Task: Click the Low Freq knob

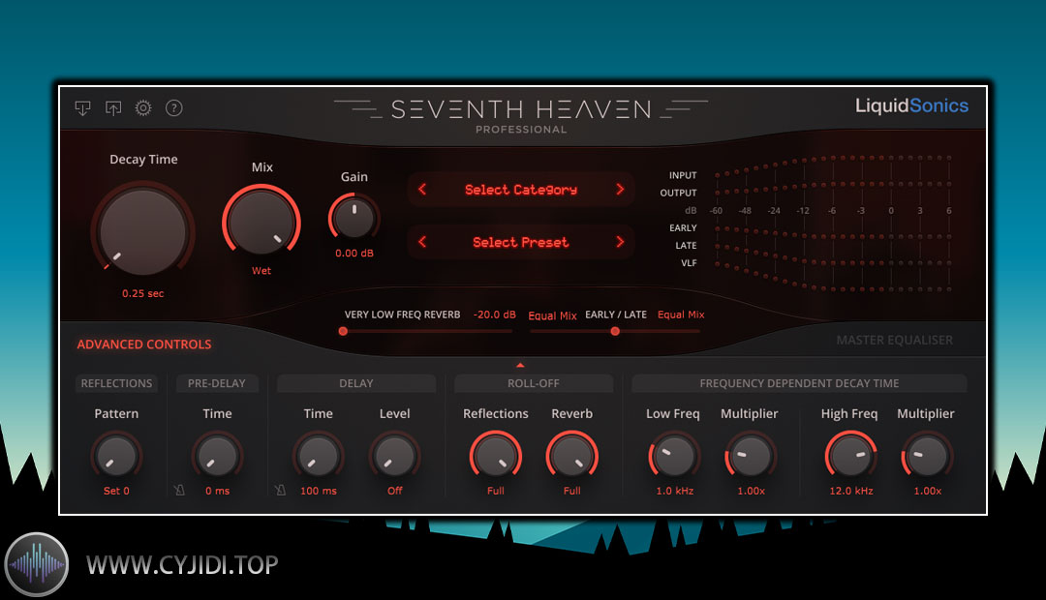Action: [674, 456]
